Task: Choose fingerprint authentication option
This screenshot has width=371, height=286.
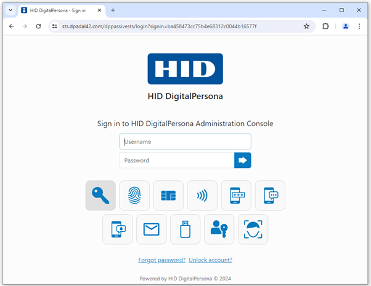Action: pyautogui.click(x=134, y=196)
